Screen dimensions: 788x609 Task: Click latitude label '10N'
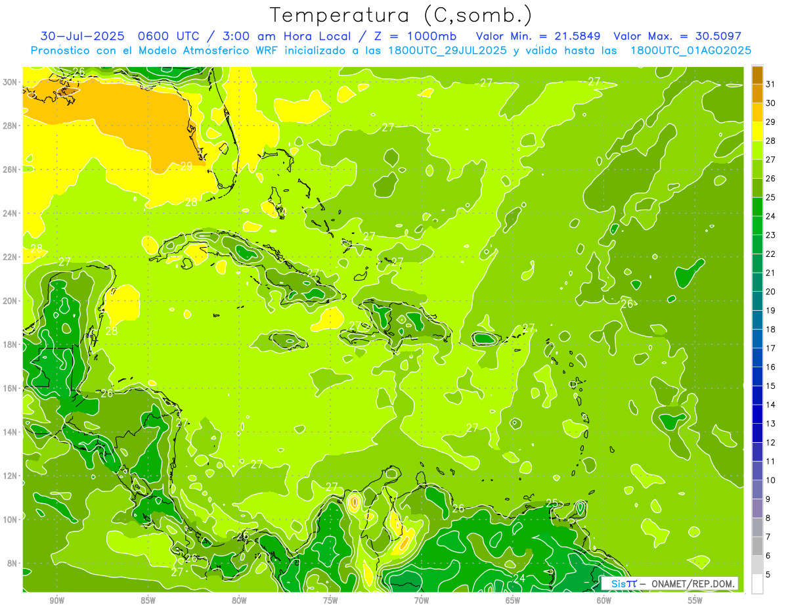[x=11, y=519]
